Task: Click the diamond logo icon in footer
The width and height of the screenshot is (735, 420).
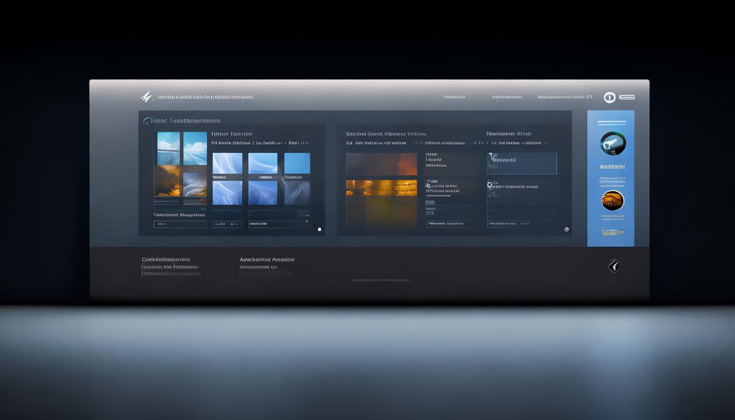Action: point(614,266)
